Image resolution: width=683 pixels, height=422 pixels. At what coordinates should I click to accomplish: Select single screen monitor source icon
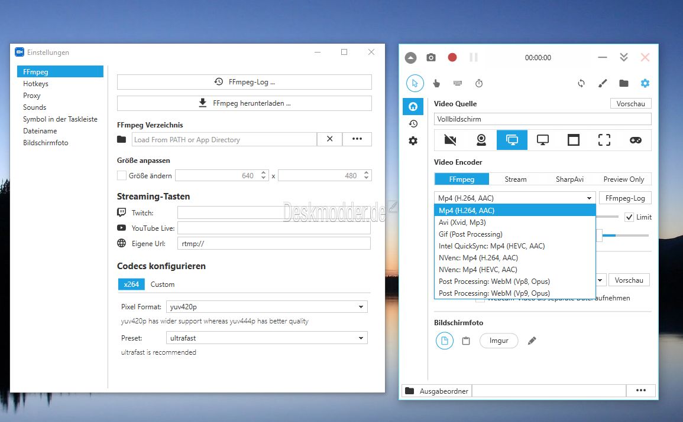pos(543,140)
